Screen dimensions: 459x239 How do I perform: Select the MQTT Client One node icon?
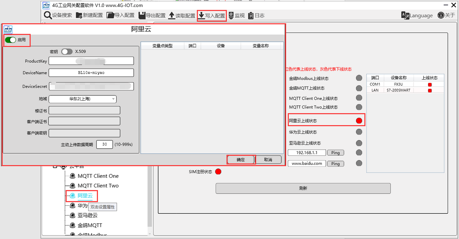click(x=72, y=176)
